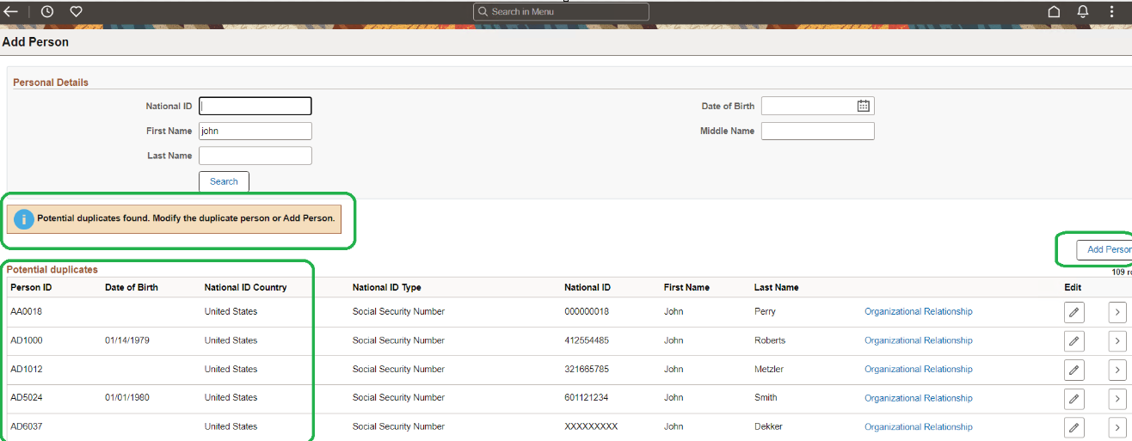Screen dimensions: 1132x441
Task: Select Person ID cell AA0018
Action: coord(26,311)
